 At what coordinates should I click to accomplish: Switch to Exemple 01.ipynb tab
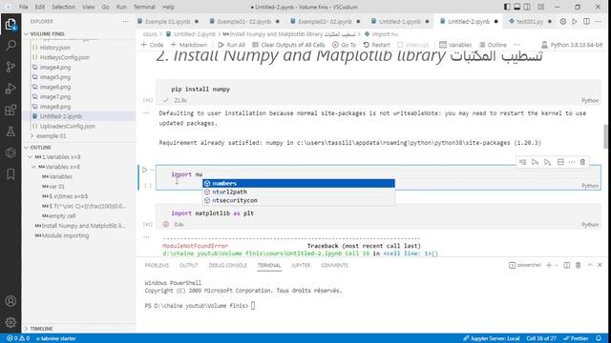click(168, 21)
